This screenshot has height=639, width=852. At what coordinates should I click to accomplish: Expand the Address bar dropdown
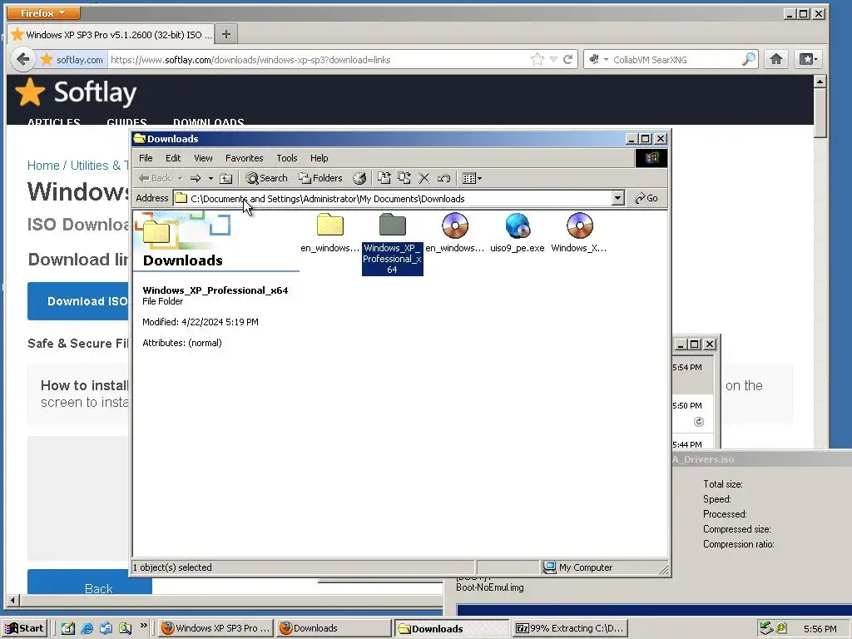618,198
